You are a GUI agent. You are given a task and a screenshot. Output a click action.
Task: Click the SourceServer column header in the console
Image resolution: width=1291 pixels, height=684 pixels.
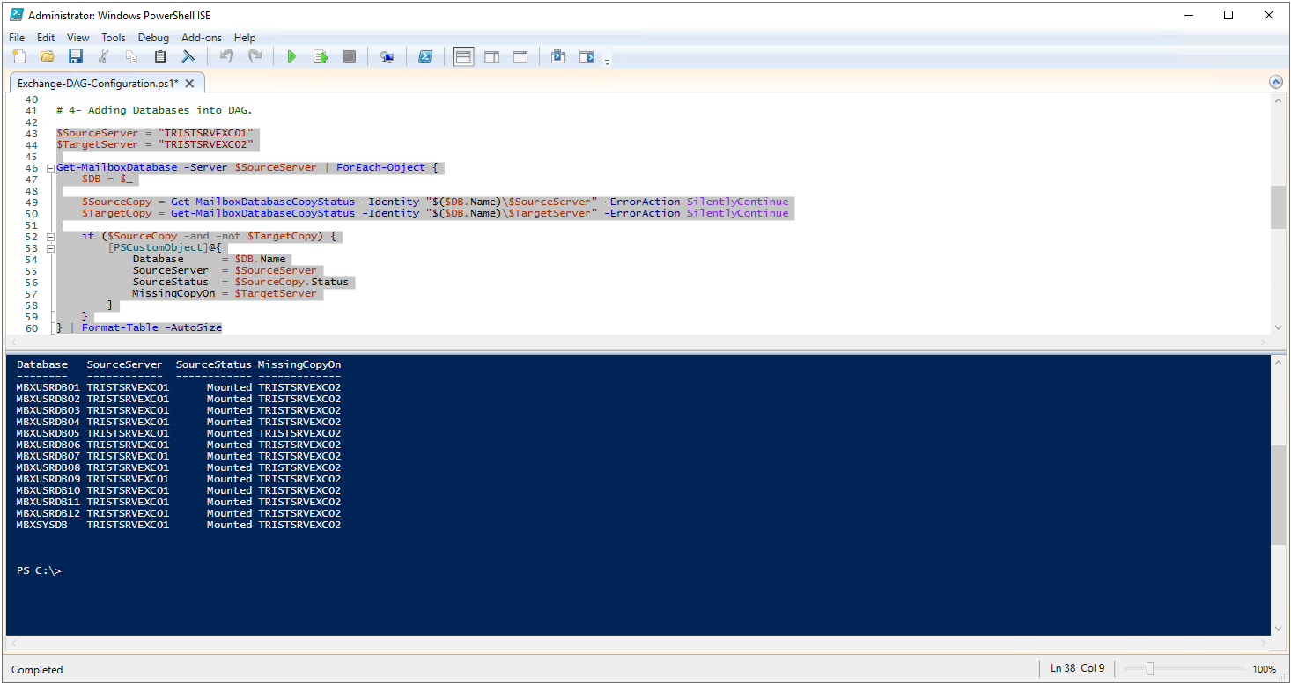(125, 364)
